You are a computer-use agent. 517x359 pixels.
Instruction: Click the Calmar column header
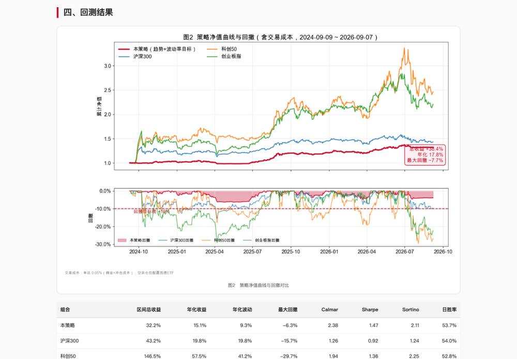click(x=330, y=309)
